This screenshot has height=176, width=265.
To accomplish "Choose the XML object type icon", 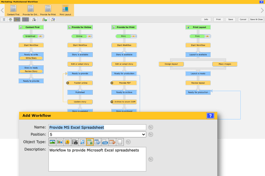I will (105, 142).
